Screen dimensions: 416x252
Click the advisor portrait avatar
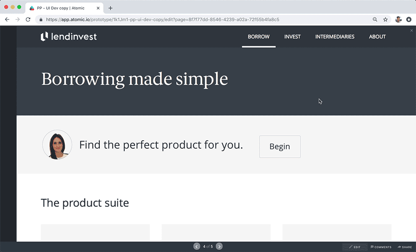coord(57,144)
